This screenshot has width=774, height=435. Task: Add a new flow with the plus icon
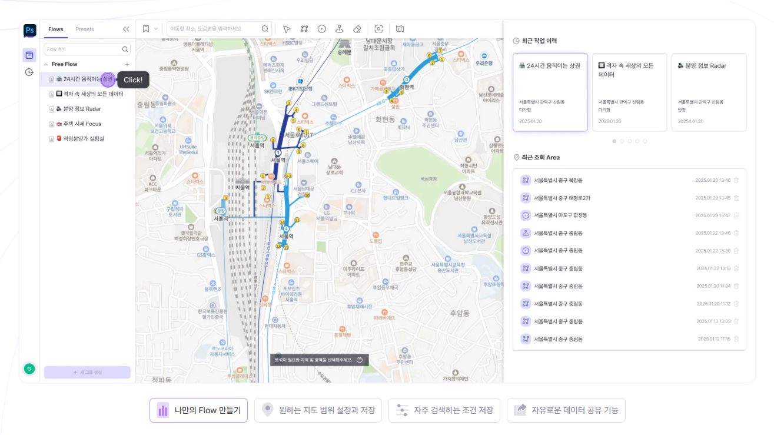pos(127,64)
